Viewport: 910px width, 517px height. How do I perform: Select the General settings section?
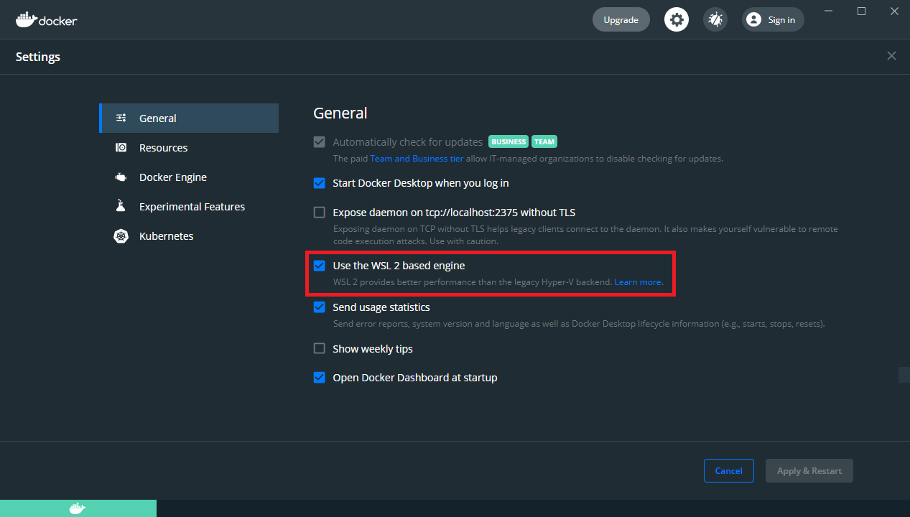click(157, 118)
